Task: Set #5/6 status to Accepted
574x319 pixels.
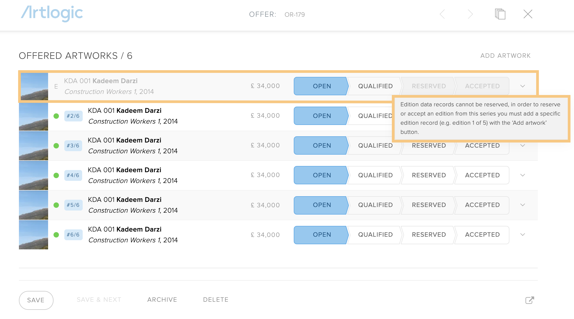Action: [x=482, y=205]
